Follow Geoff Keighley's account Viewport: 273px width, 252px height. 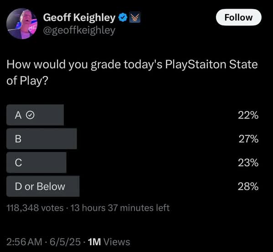[x=238, y=17]
